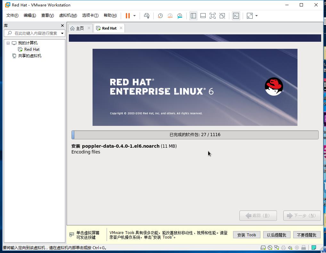Click the USB device status icon
Viewport: 326px width, 253px height.
click(x=304, y=248)
